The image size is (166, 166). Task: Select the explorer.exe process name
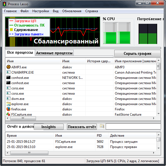coord(20,104)
